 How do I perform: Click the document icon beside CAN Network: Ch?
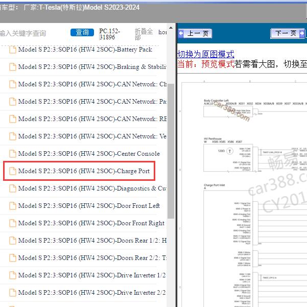click(x=13, y=84)
